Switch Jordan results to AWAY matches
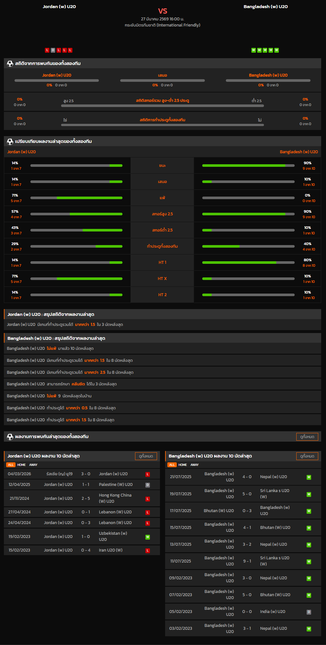 tap(33, 465)
